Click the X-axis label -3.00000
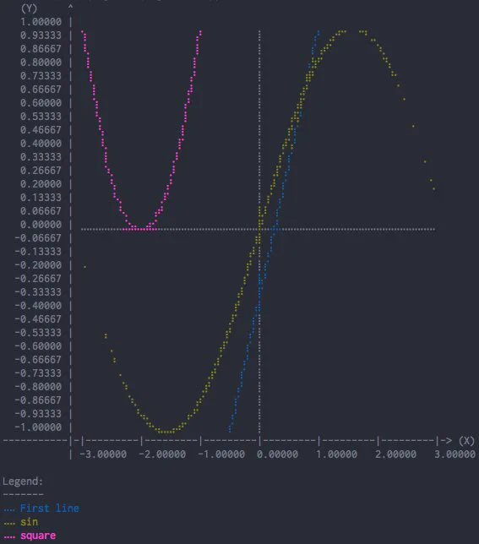This screenshot has width=479, height=544. [103, 454]
